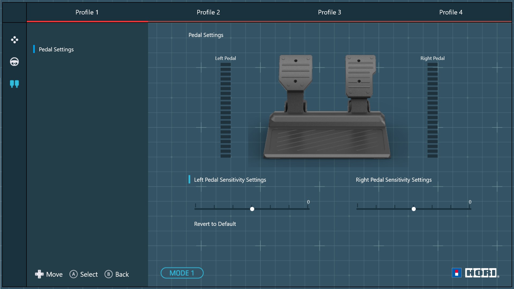Screen dimensions: 514x289
Task: Click Right Pedal Sensitivity slider handle
Action: [414, 209]
